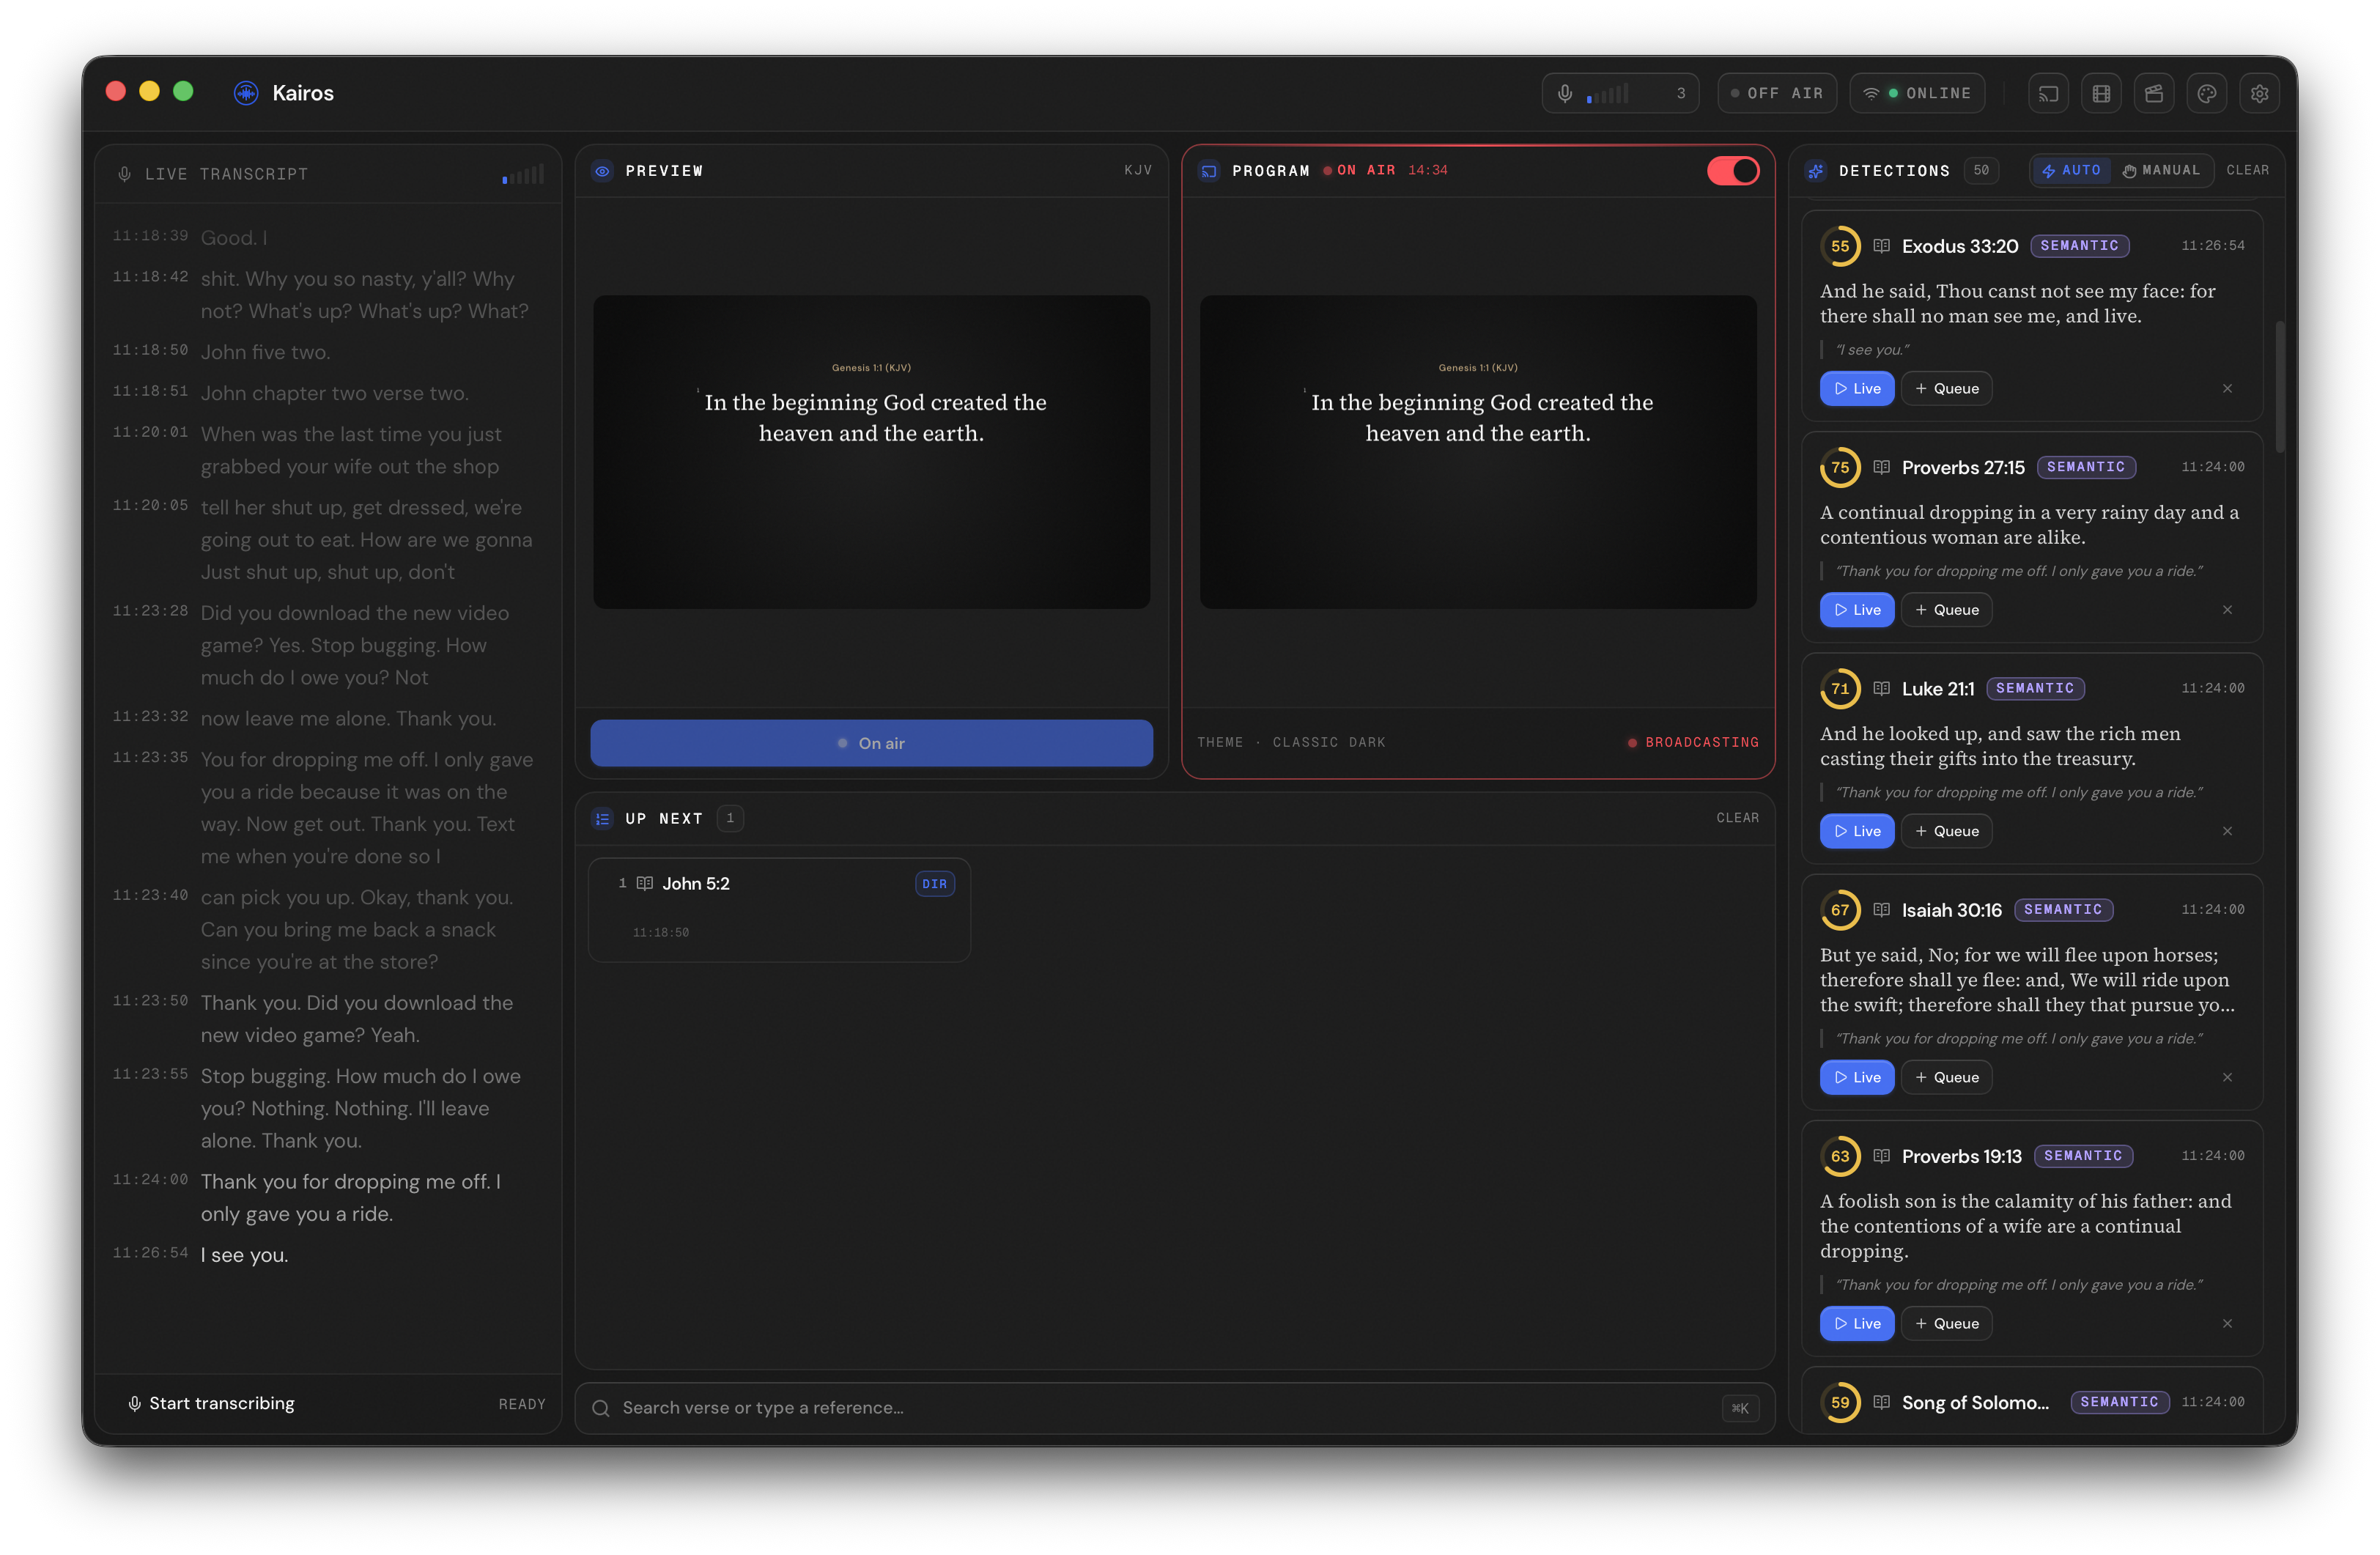Click the 55 confidence ring on Exodus 33:20
Image resolution: width=2380 pixels, height=1555 pixels.
tap(1840, 246)
